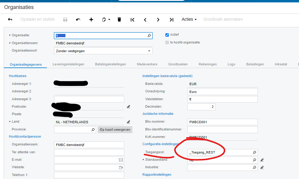The height and width of the screenshot is (179, 299).
Task: Click the back arrow icon in toolbar
Action: (x=10, y=19)
